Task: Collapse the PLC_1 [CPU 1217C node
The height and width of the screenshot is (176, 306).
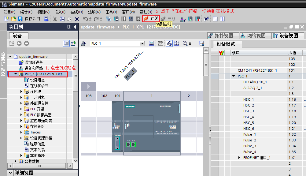Action: pyautogui.click(x=16, y=74)
